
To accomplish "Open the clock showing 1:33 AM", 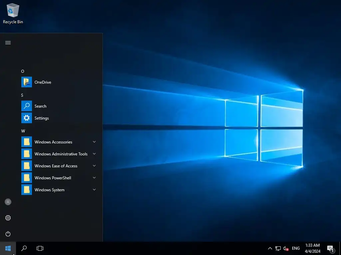I will click(x=312, y=248).
